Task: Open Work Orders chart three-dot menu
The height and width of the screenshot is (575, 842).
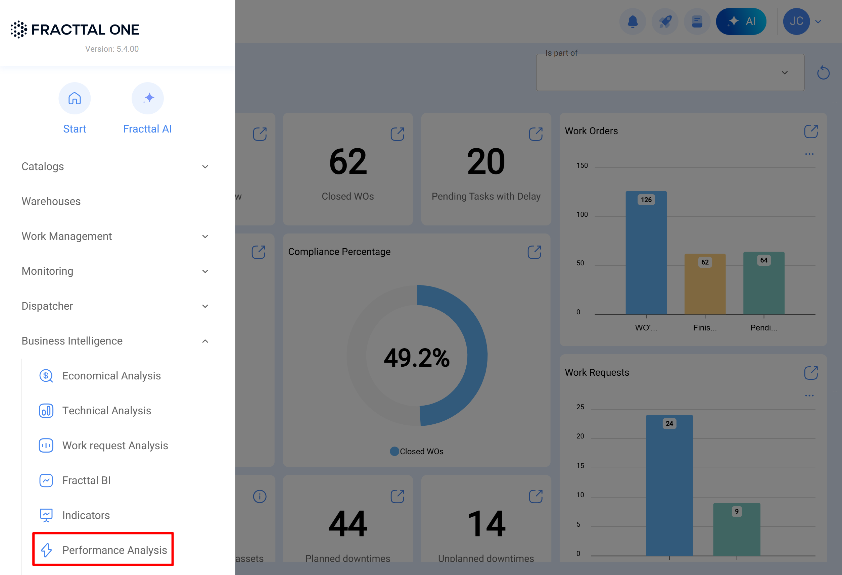Action: click(x=809, y=154)
